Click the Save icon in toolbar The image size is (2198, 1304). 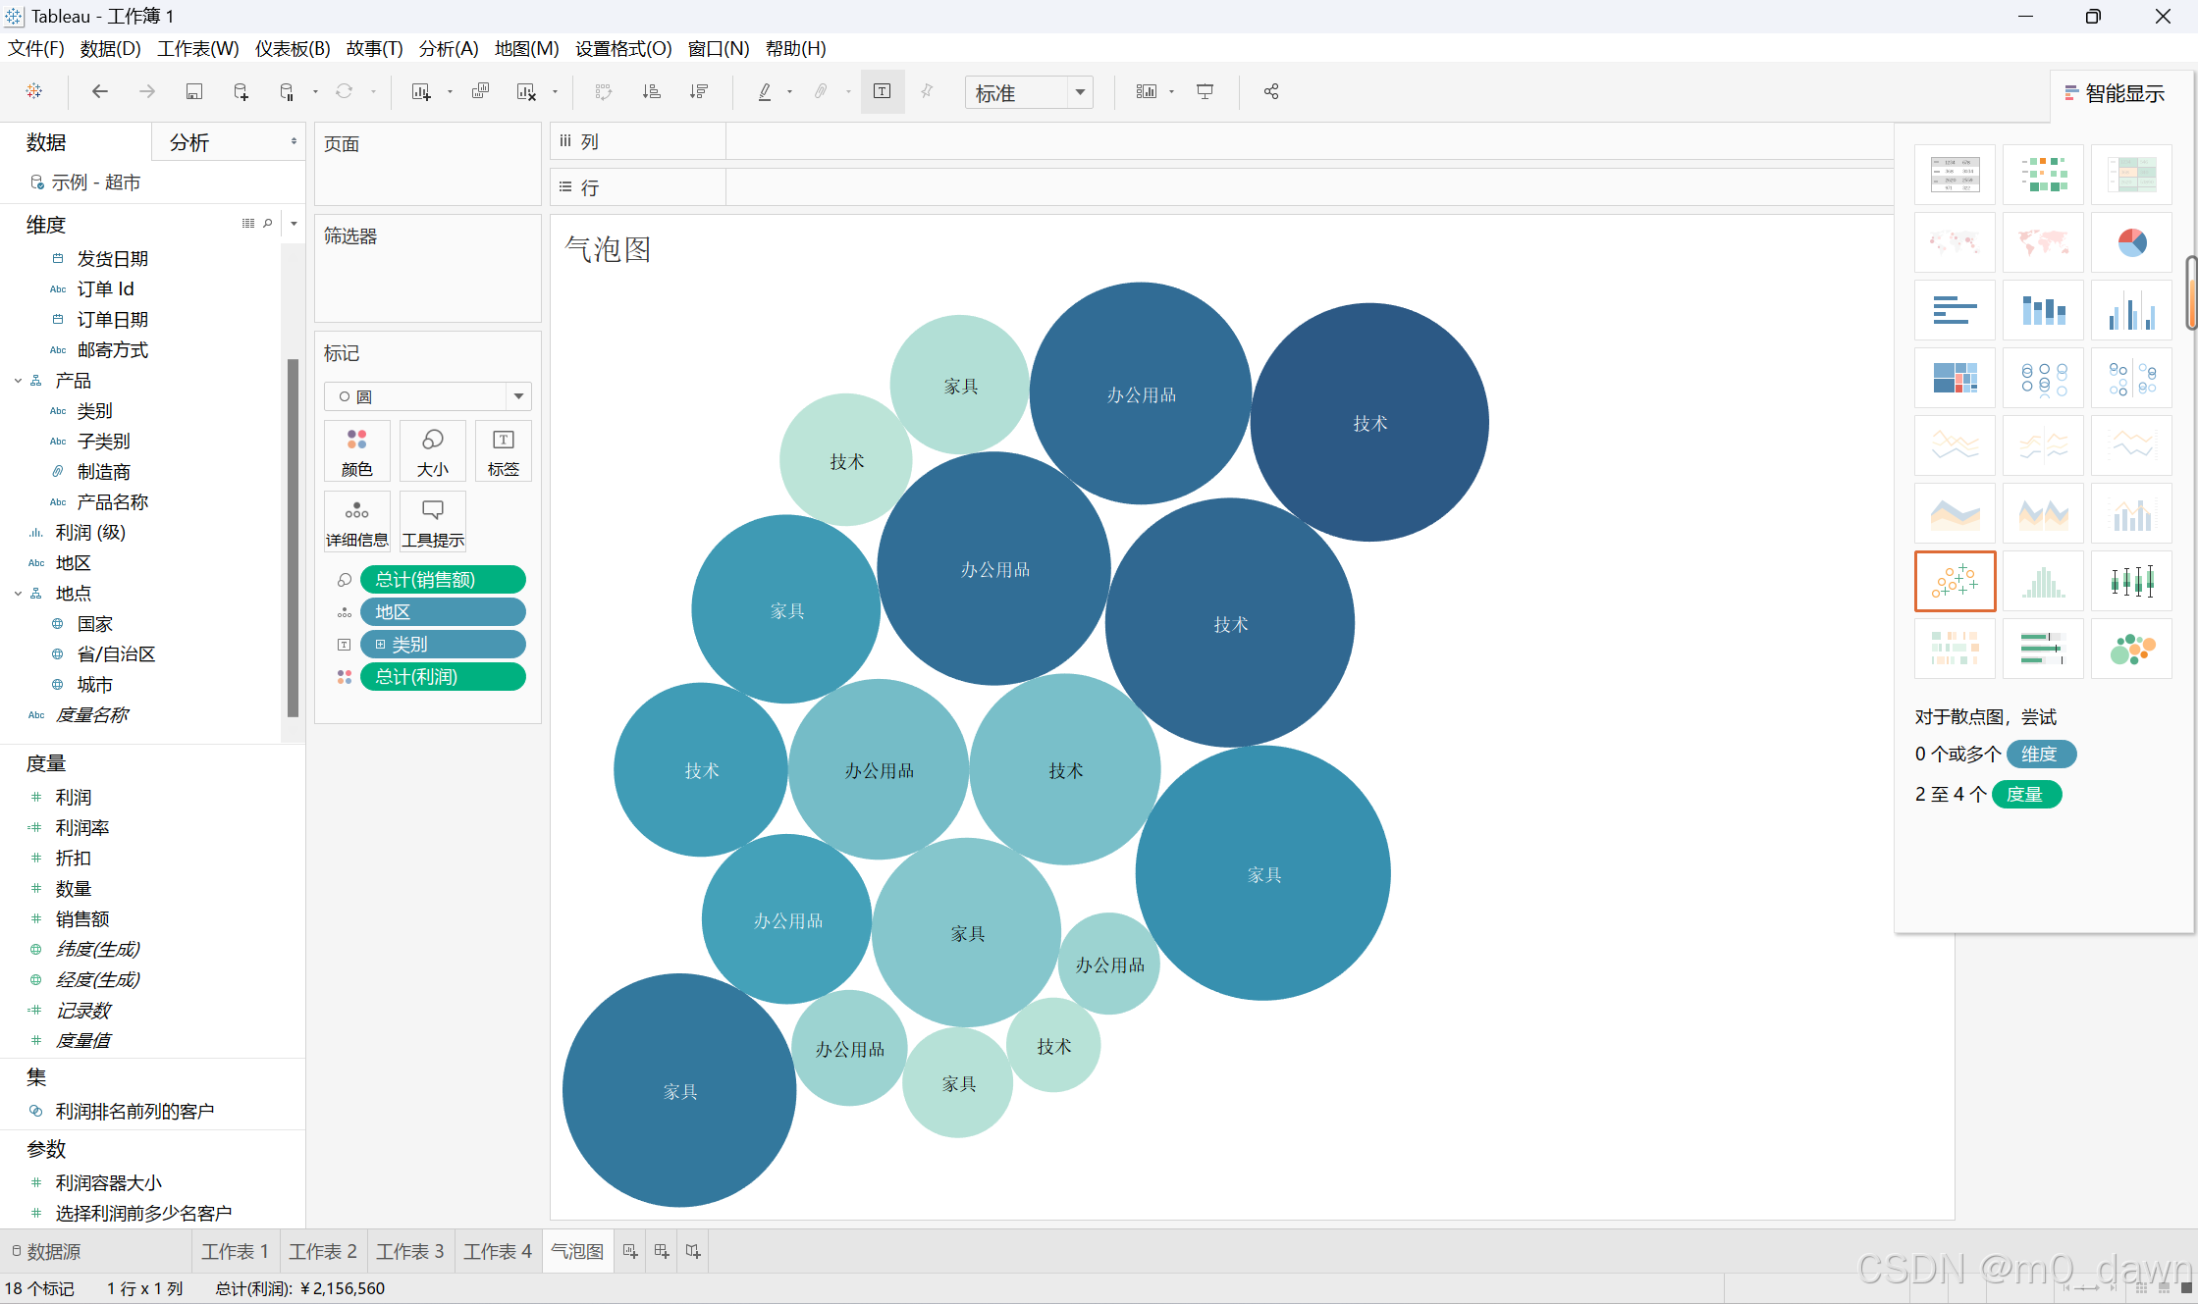pos(193,91)
